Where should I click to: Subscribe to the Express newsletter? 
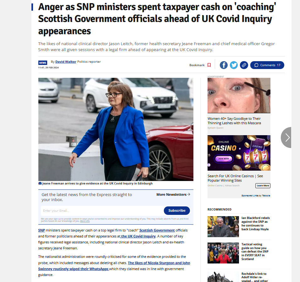177,210
